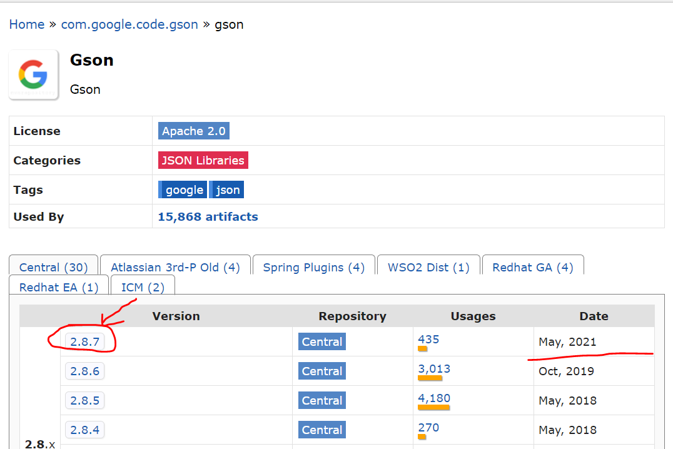This screenshot has width=673, height=449.
Task: Open version 2.8.7 link
Action: coord(84,341)
